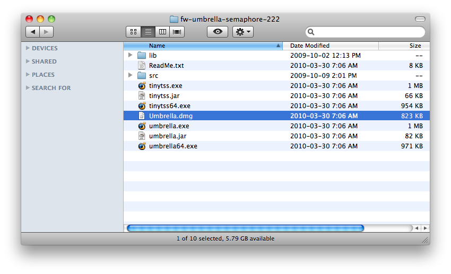Screen dimensions: 451x274
Task: Switch to icon view mode
Action: 134,32
